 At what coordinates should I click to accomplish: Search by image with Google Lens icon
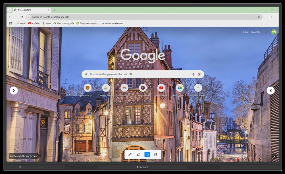199,74
